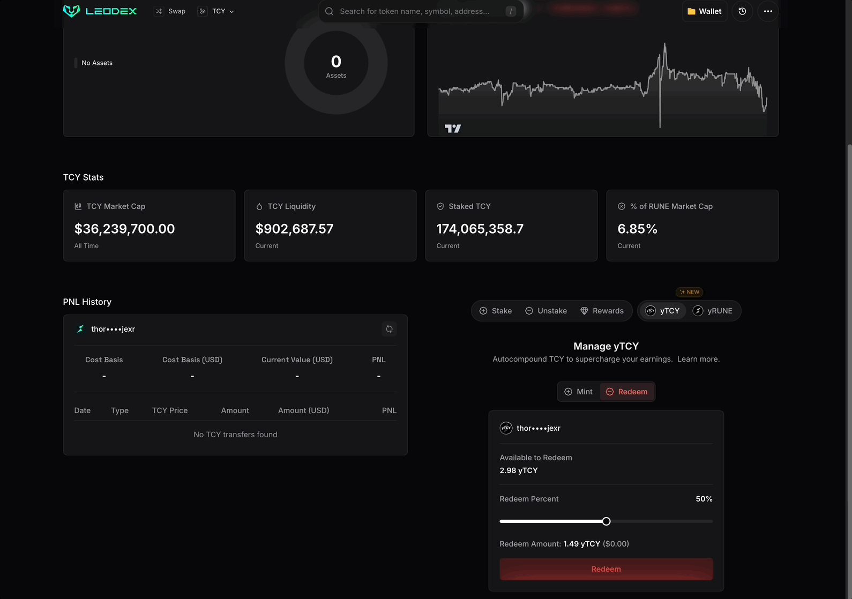Image resolution: width=852 pixels, height=599 pixels.
Task: Click the Redeem Percent slider handle
Action: (606, 521)
